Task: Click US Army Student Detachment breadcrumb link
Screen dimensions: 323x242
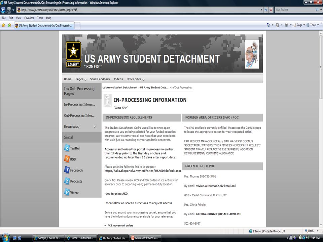Action: coord(120,87)
